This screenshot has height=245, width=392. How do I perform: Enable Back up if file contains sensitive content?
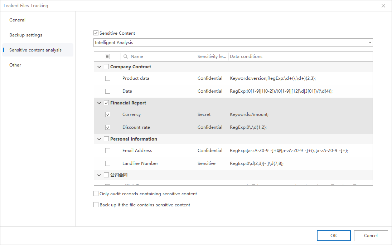(96, 205)
